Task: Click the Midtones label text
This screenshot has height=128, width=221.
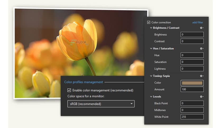Action: 160,110
